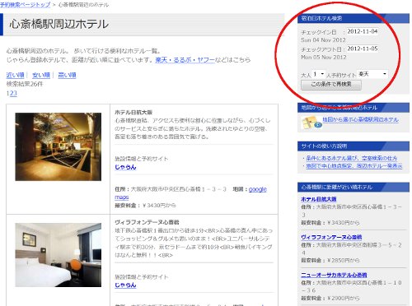Open google maps link for ホテル日航大阪
The height and width of the screenshot is (306, 412).
[258, 189]
